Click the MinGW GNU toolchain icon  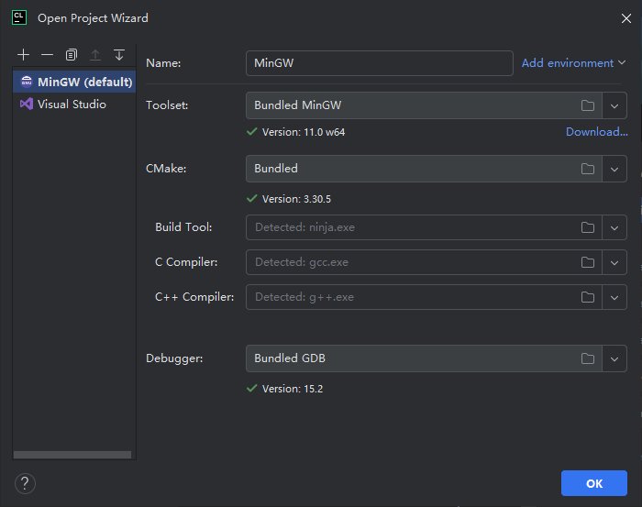pos(27,82)
